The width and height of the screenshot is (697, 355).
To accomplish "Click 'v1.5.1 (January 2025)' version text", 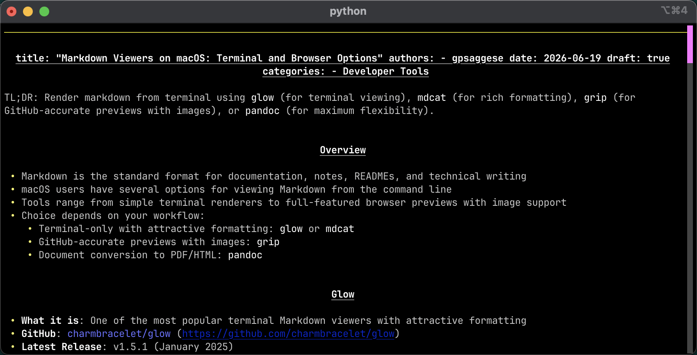I will pos(173,347).
